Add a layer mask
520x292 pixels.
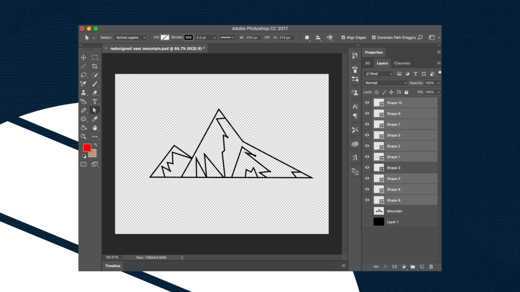tap(394, 267)
